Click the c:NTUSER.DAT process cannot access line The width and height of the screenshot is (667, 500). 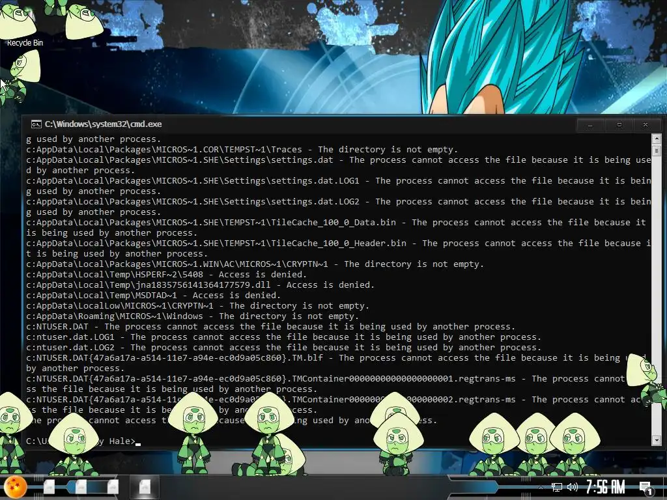tap(270, 327)
